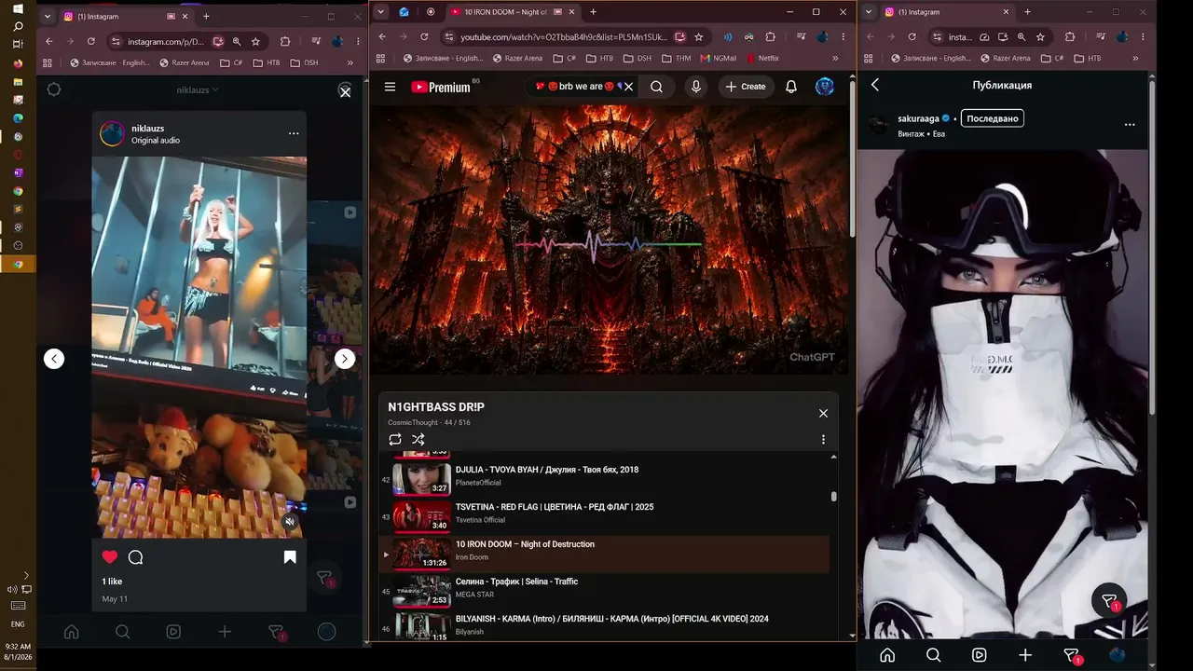Open Reels in right Instagram bottom bar
This screenshot has width=1193, height=671.
[979, 655]
